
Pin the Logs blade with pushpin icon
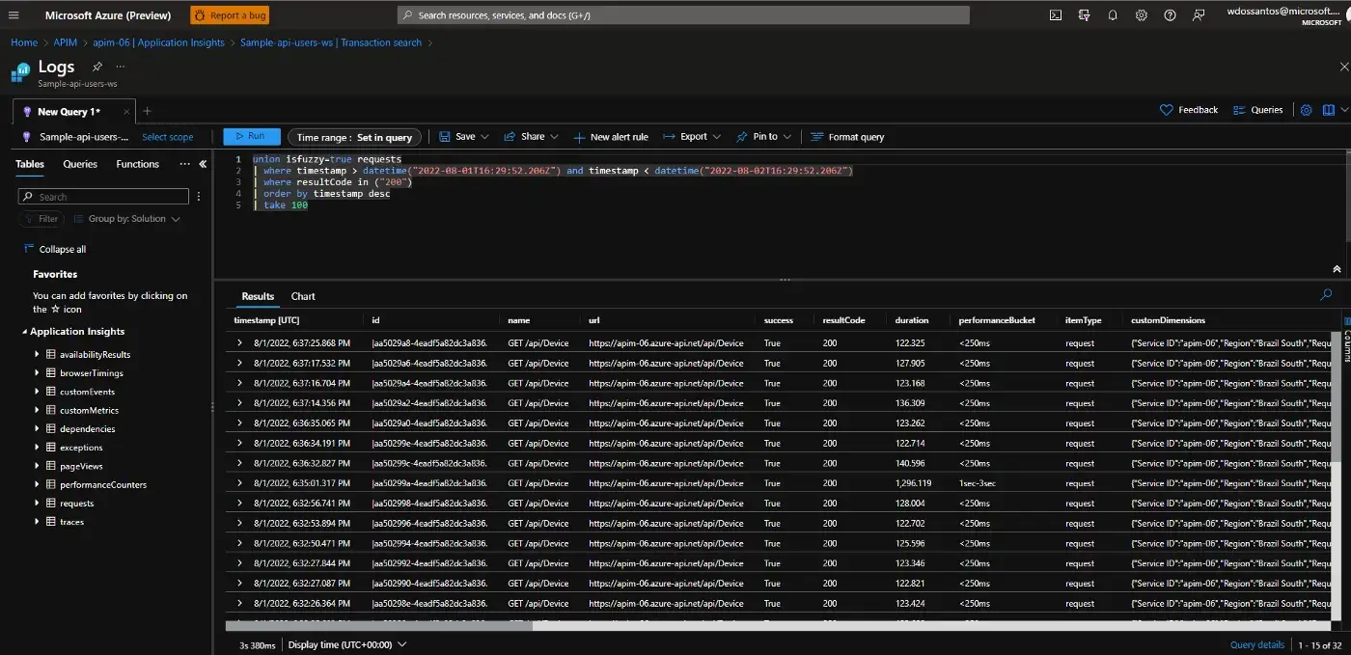click(96, 67)
